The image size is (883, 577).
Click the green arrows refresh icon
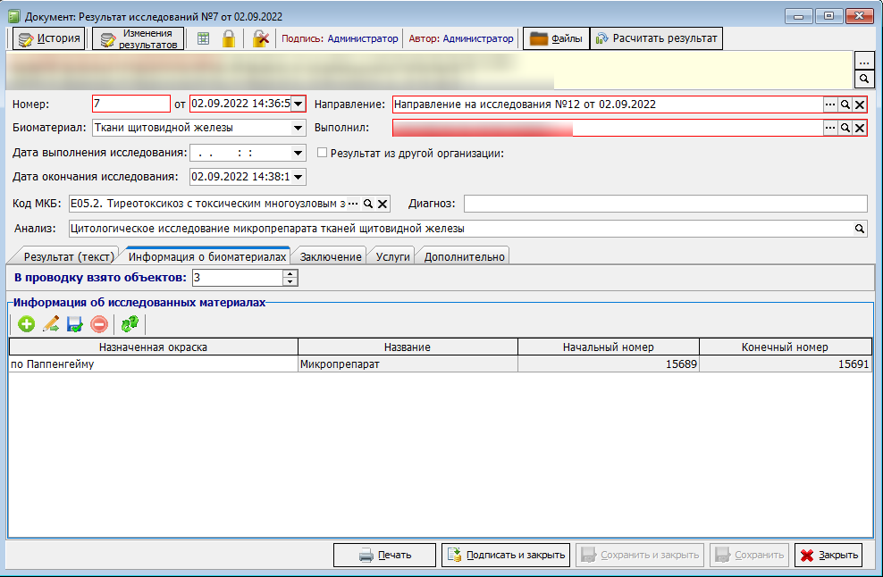pos(130,325)
